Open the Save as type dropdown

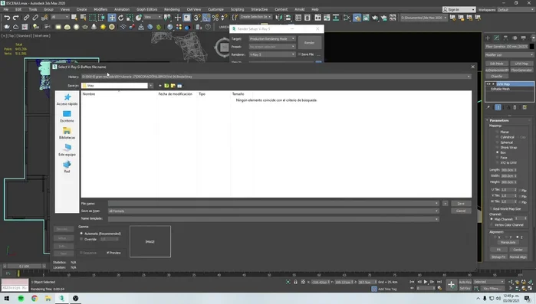click(x=436, y=211)
